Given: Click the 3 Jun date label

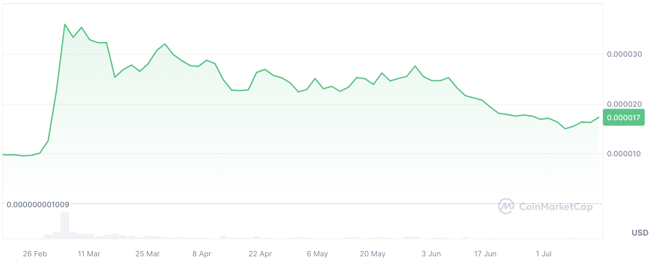Looking at the screenshot, I should [x=431, y=254].
